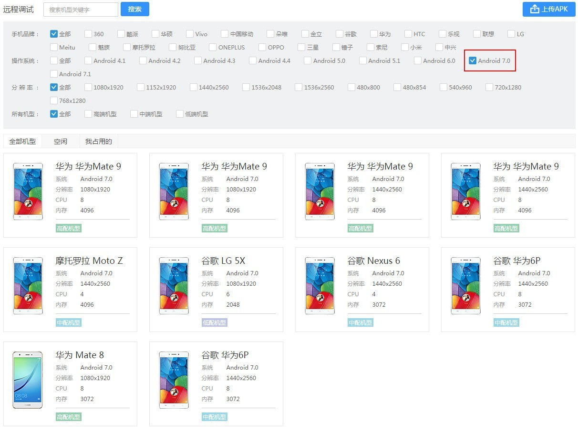Switch to the 空闲 tab

[61, 141]
